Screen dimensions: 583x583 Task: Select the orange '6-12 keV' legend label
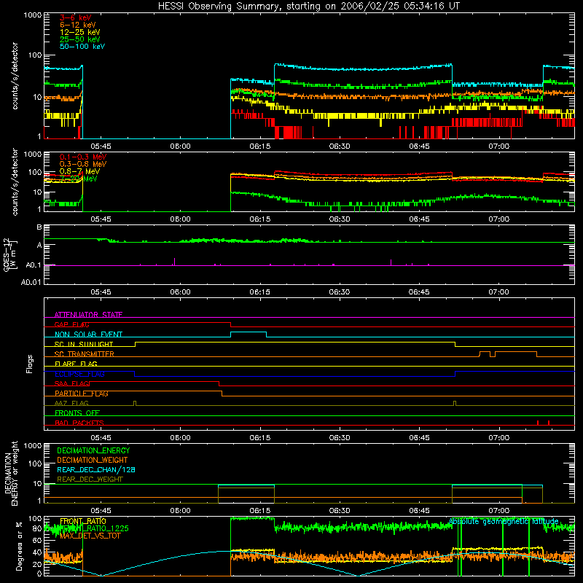(x=78, y=25)
